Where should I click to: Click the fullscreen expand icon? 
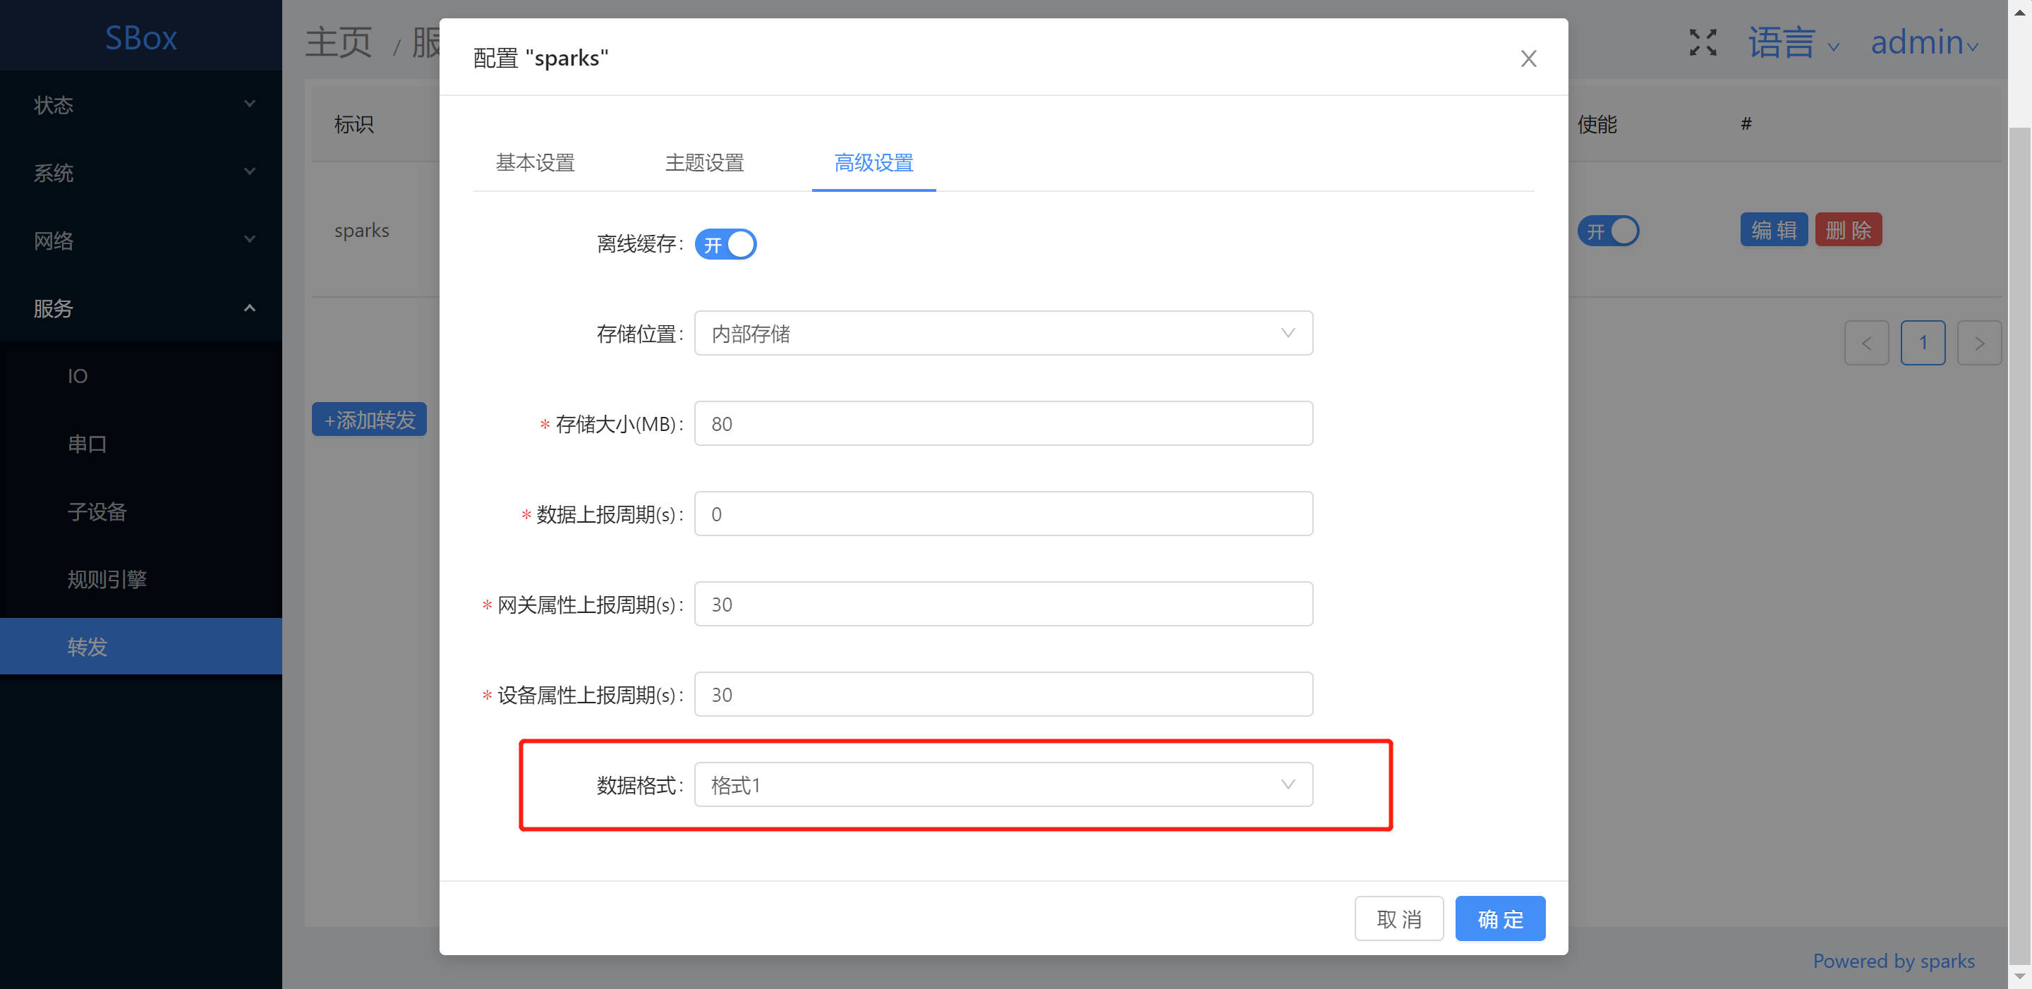tap(1703, 42)
